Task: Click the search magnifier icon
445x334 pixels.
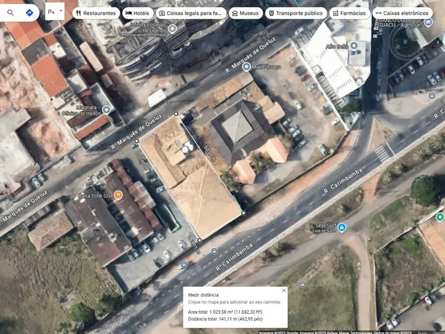Action: 10,13
